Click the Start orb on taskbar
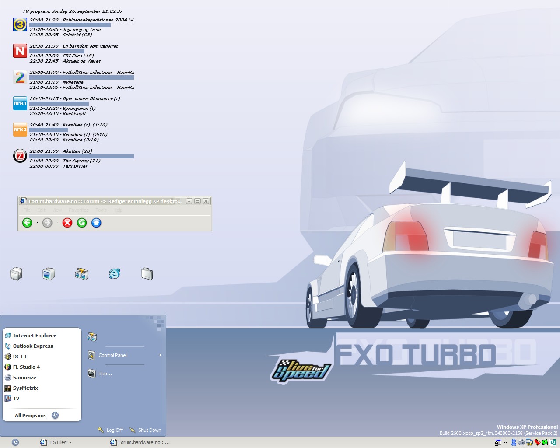The image size is (560, 448). click(x=15, y=442)
